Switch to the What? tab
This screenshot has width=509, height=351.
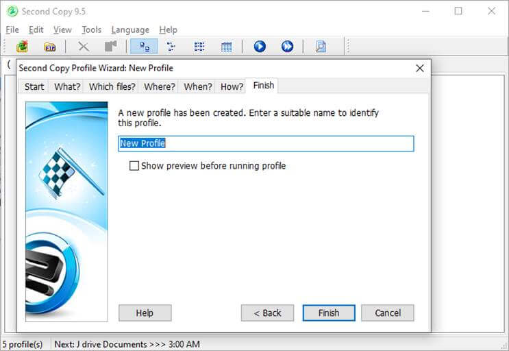pos(67,86)
